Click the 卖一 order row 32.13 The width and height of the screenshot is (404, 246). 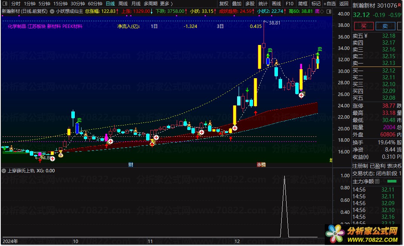pyautogui.click(x=377, y=63)
